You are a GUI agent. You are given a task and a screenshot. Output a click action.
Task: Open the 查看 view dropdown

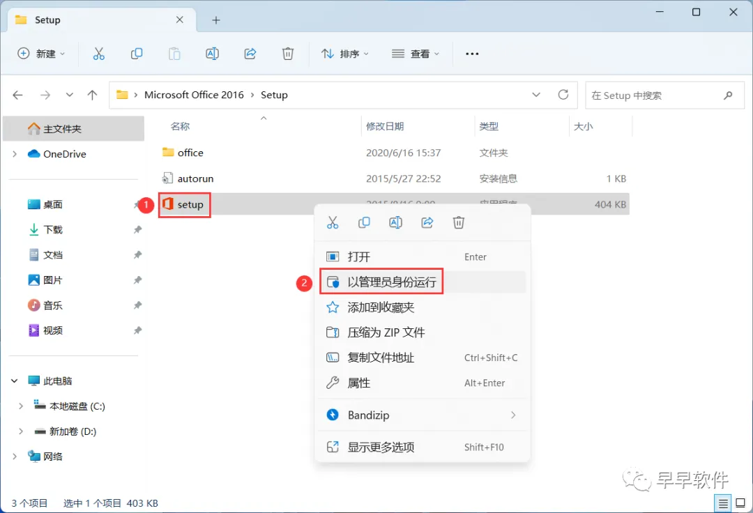[x=416, y=54]
